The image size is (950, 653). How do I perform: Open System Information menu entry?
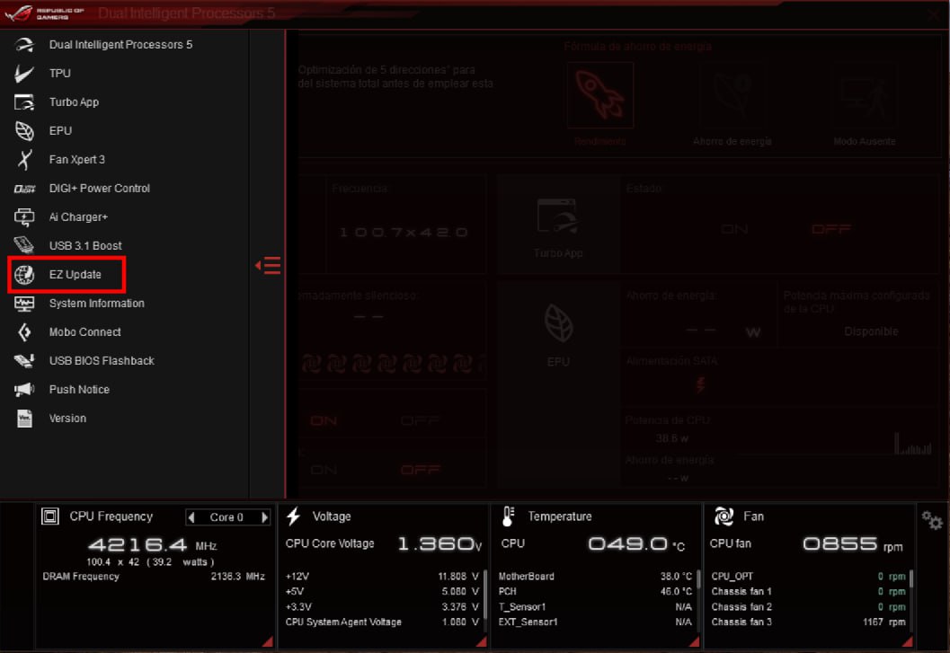(96, 304)
